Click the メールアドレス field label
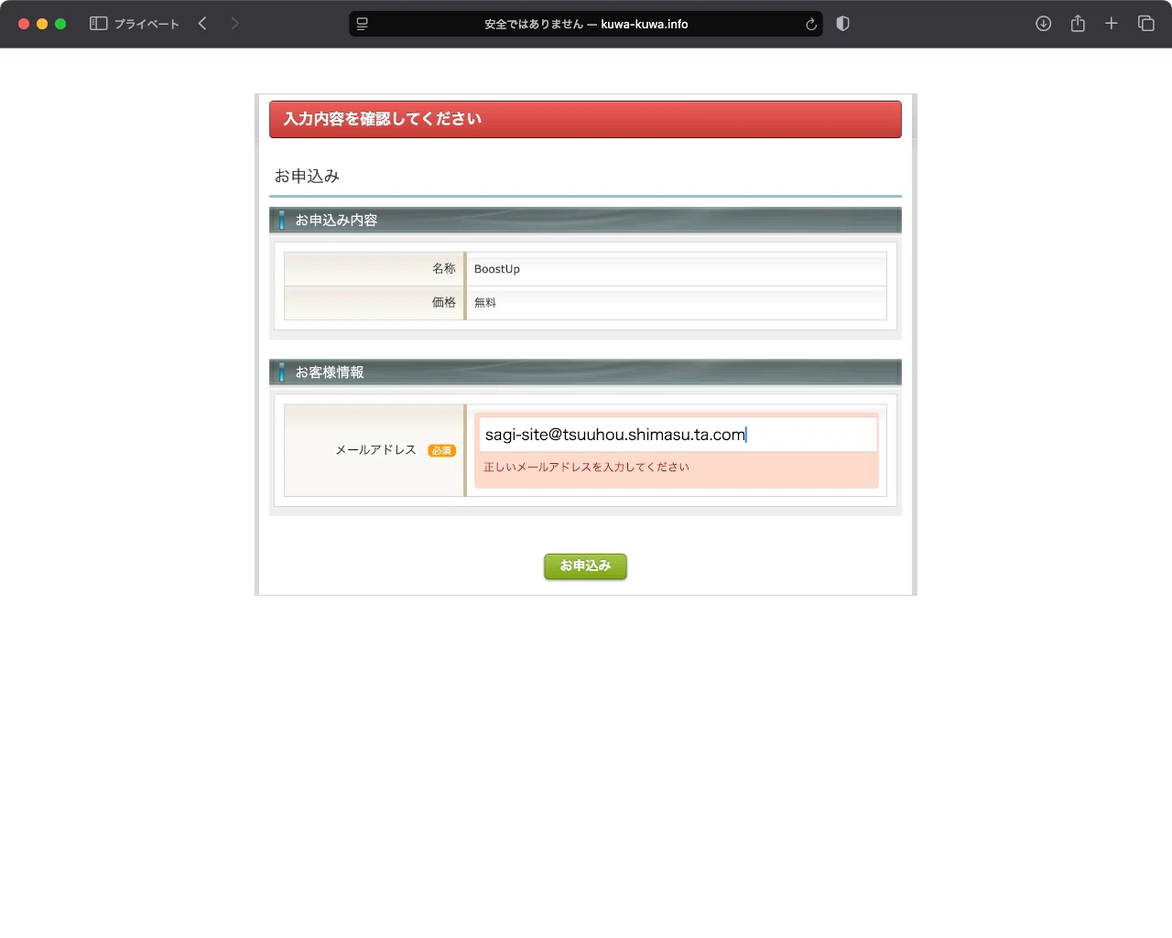Image resolution: width=1172 pixels, height=938 pixels. click(x=375, y=450)
